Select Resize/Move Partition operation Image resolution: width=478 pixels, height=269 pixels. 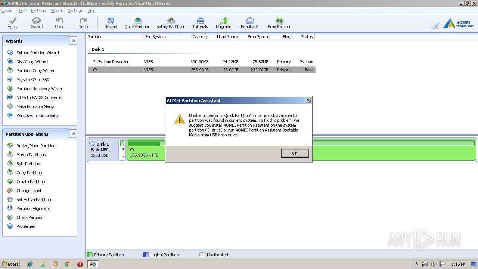(x=36, y=146)
